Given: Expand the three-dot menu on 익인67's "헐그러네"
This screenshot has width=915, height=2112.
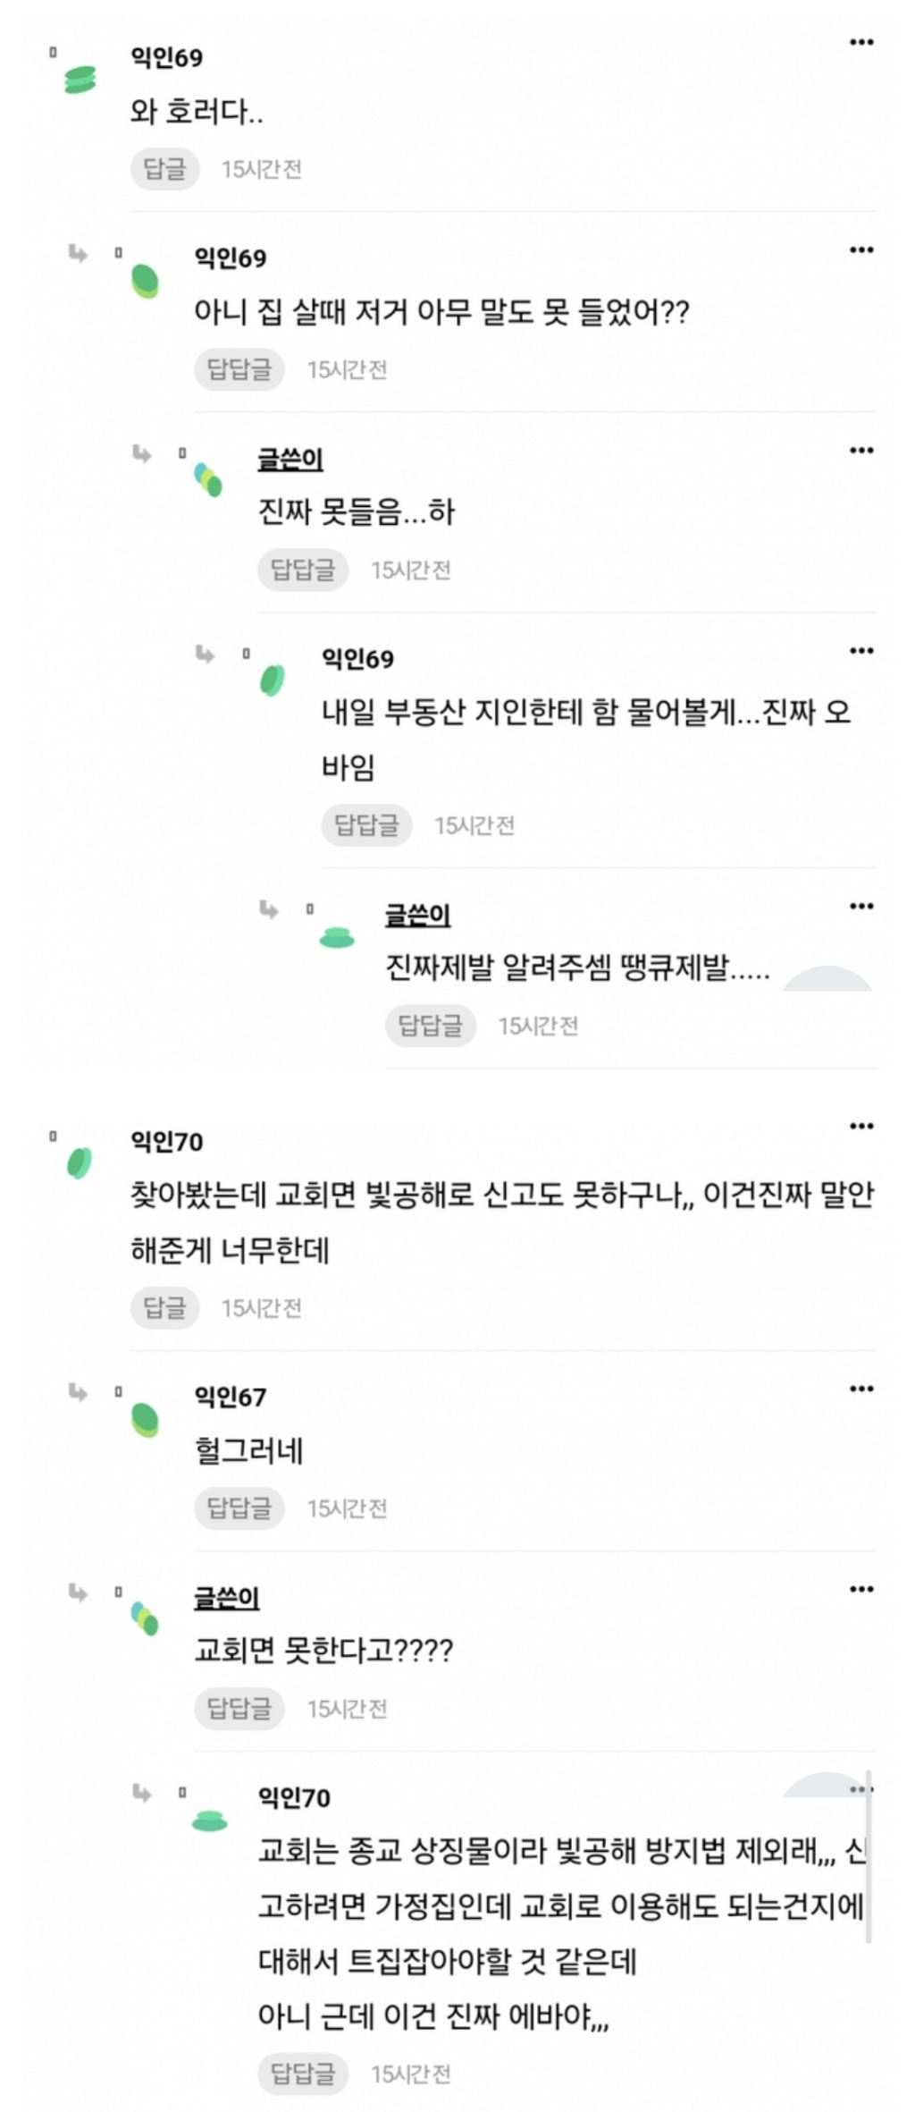Looking at the screenshot, I should [860, 1390].
